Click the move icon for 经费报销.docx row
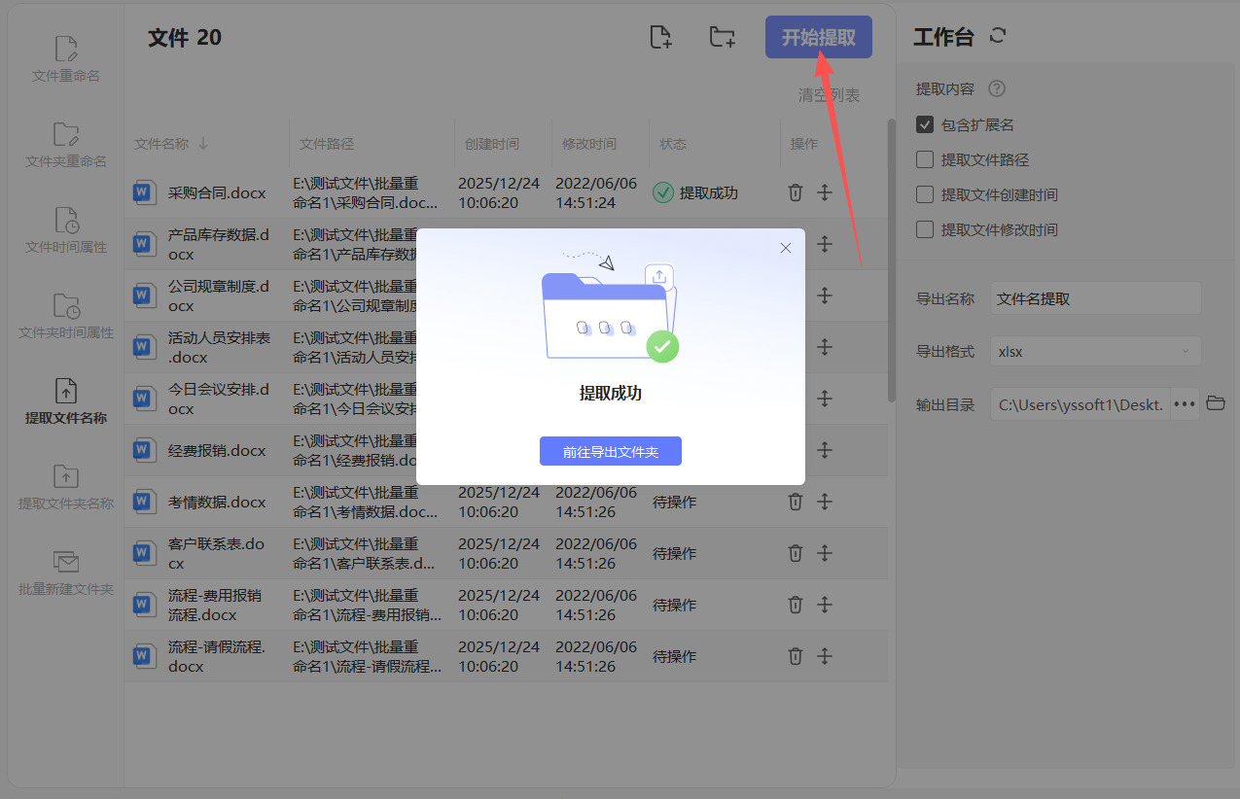The image size is (1240, 799). point(825,450)
